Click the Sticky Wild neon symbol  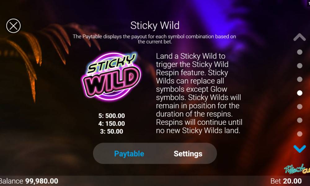click(x=111, y=76)
